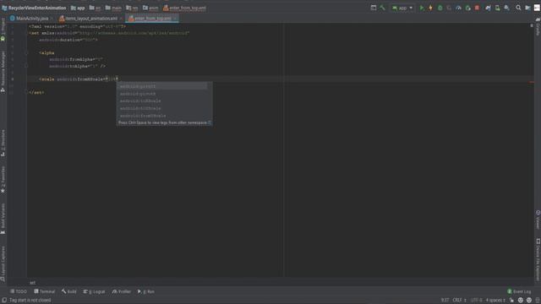The height and width of the screenshot is (304, 541).
Task: Open the Run tool window
Action: [x=146, y=291]
